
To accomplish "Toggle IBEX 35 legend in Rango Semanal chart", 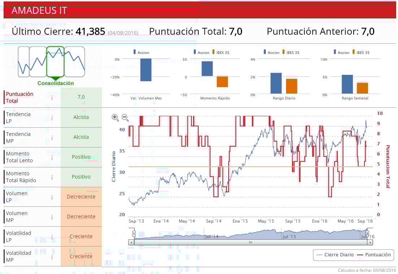I will click(x=361, y=52).
